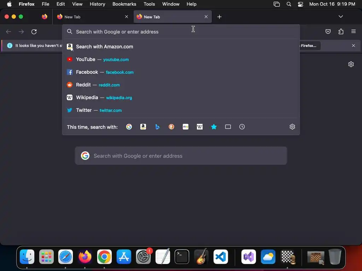
Task: Open the Firefox hamburger application menu
Action: [x=354, y=31]
